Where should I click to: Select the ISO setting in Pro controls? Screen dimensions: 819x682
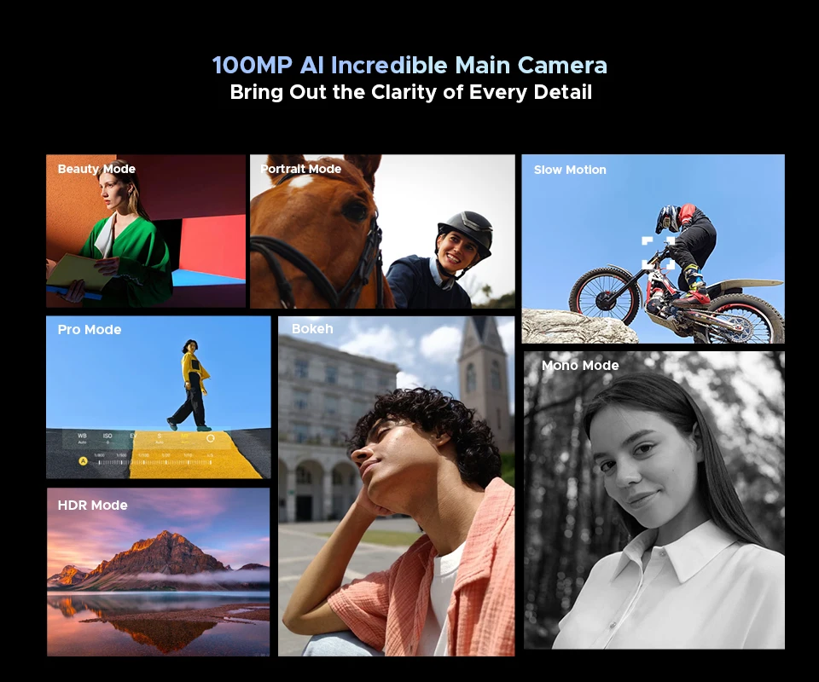(107, 439)
